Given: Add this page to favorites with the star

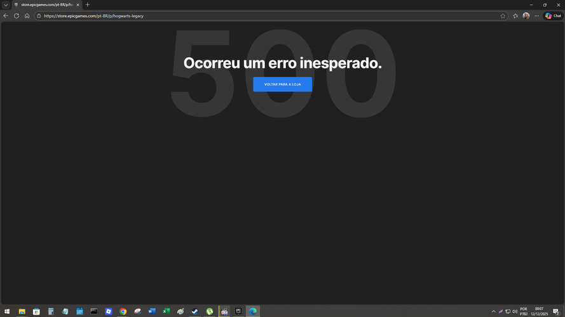Looking at the screenshot, I should [503, 16].
